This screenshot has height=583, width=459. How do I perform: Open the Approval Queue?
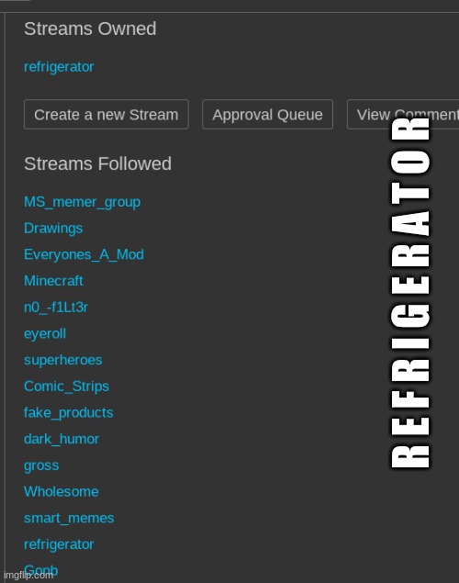click(267, 115)
